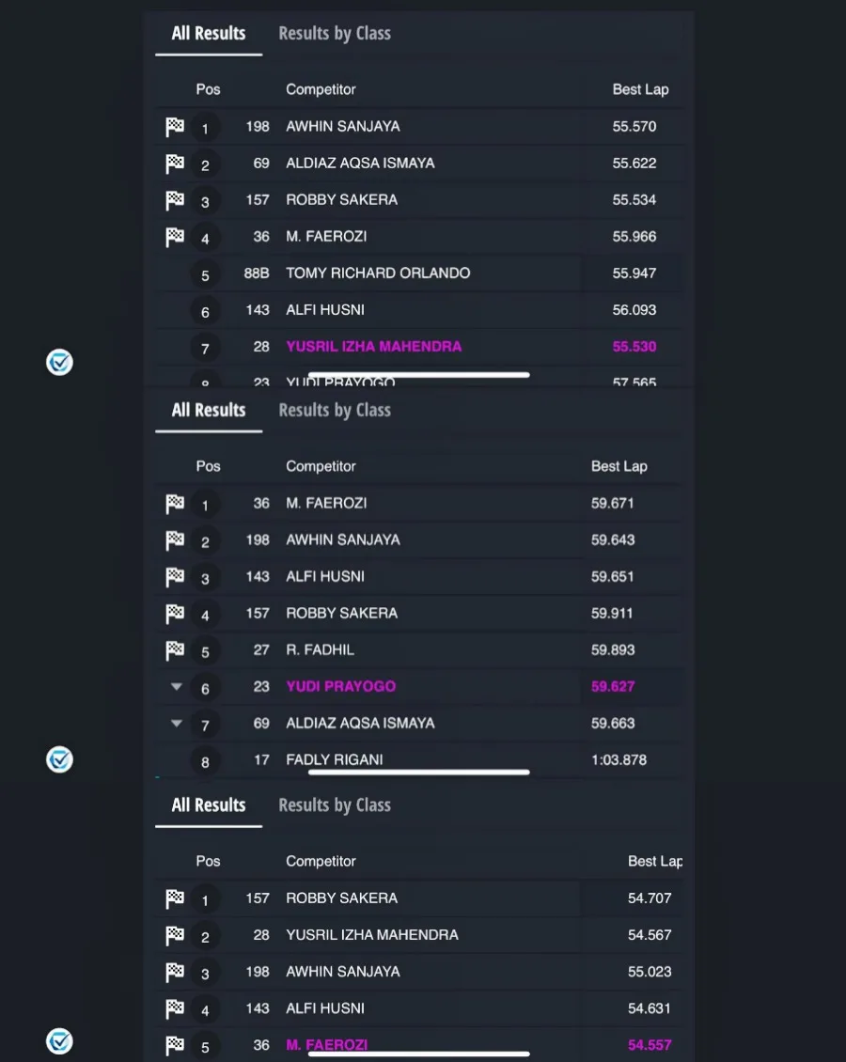The height and width of the screenshot is (1062, 846).
Task: Click checkered flag on ROBBY SAKERA 55.534 row
Action: [175, 200]
